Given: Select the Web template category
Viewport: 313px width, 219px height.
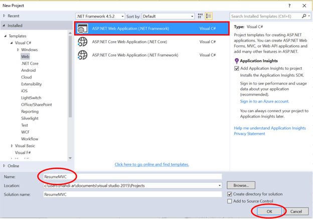Looking at the screenshot, I should [25, 57].
